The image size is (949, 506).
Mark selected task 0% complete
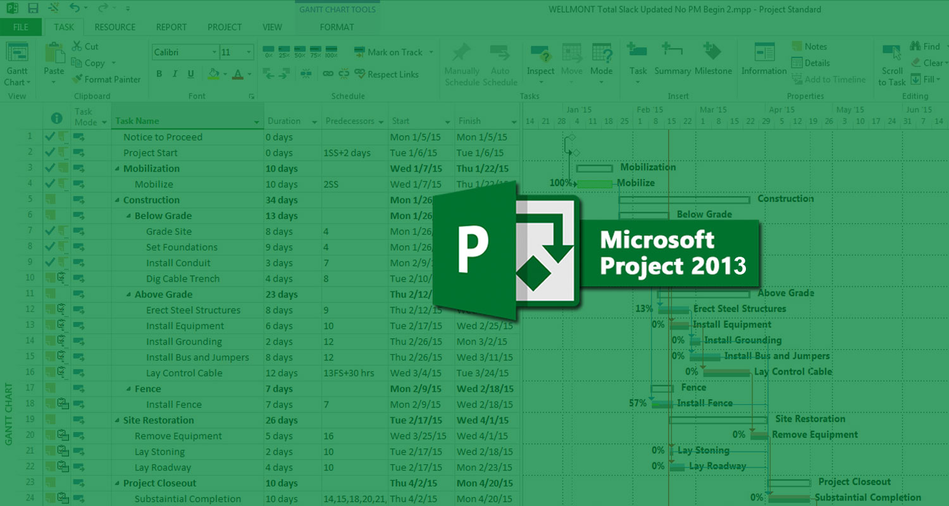pos(268,52)
